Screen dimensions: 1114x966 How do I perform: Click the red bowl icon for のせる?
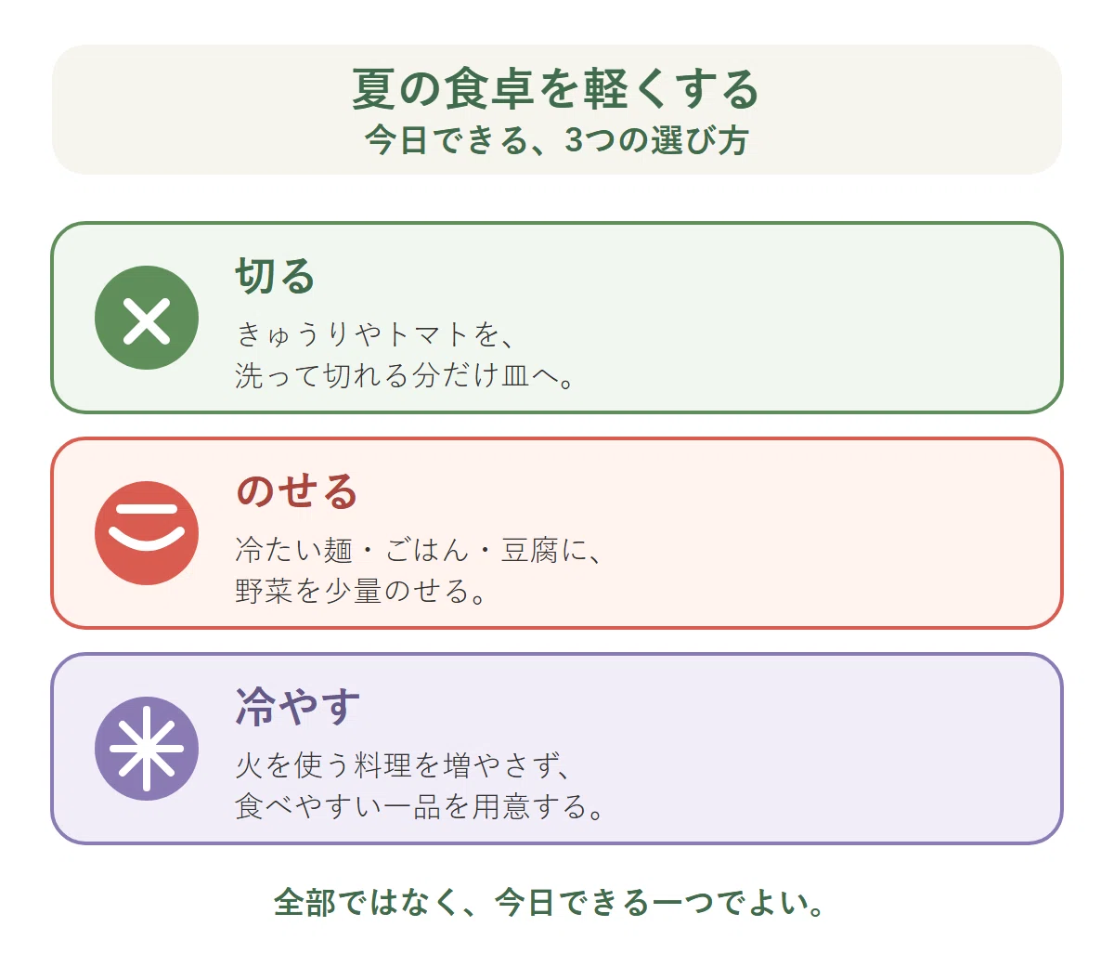[x=147, y=533]
